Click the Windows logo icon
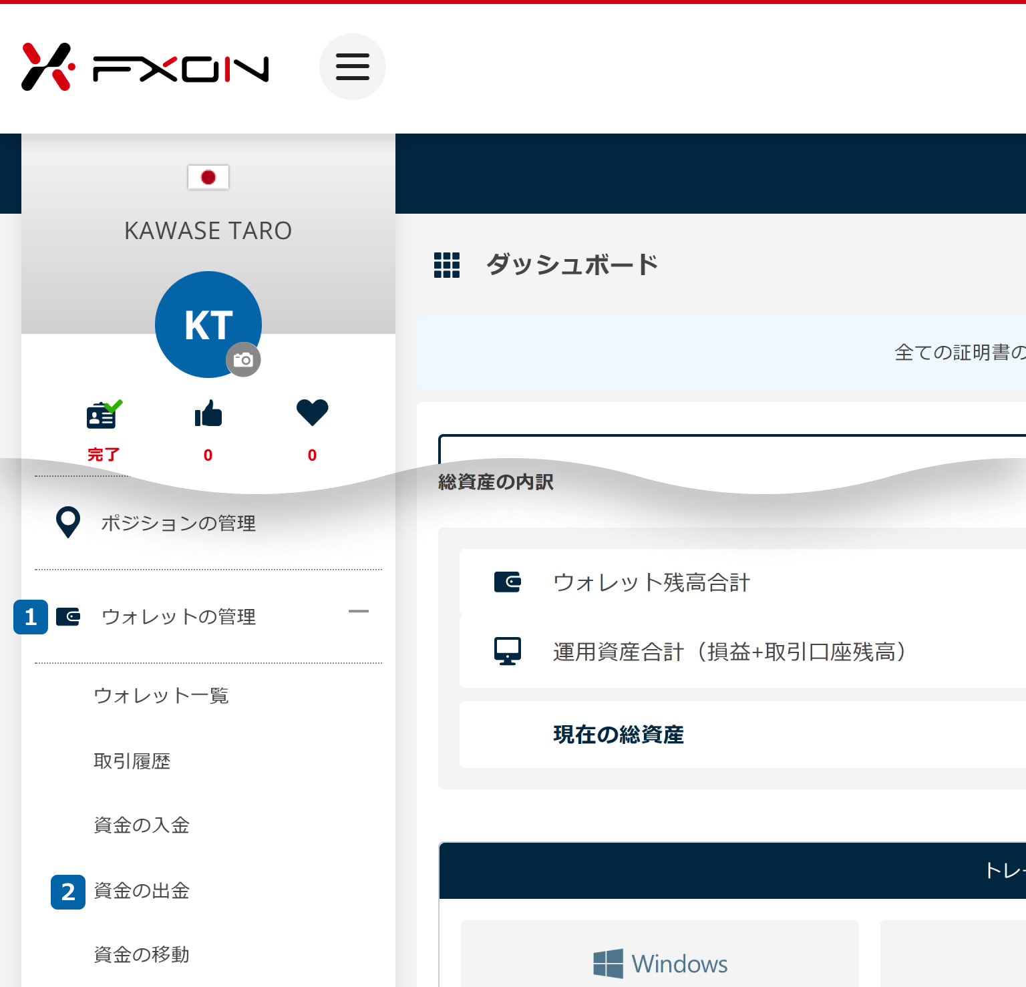The width and height of the screenshot is (1026, 987). tap(608, 964)
